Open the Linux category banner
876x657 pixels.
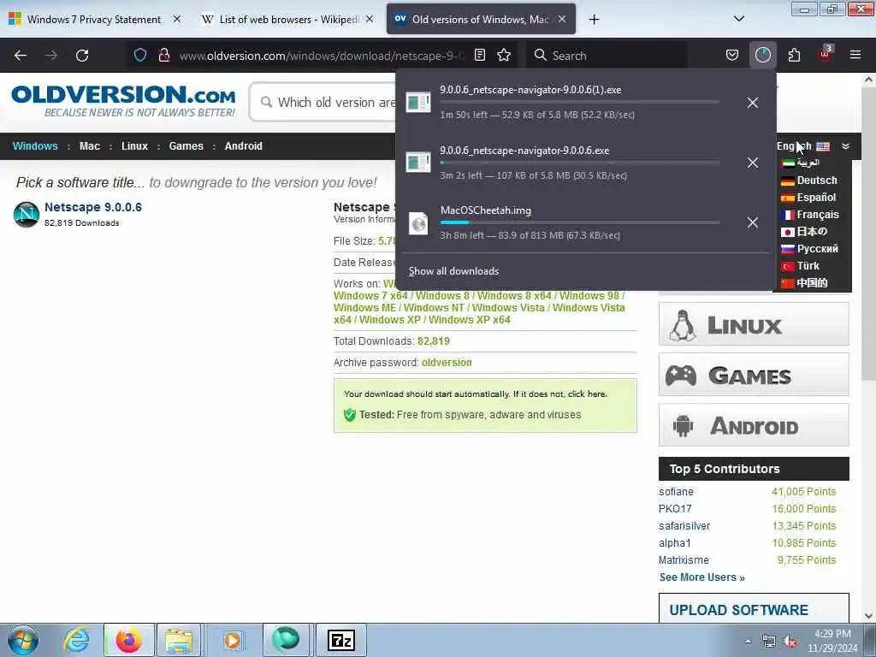[754, 324]
